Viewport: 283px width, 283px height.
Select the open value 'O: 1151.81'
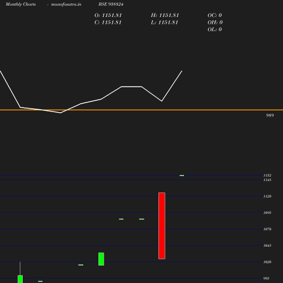108,15
